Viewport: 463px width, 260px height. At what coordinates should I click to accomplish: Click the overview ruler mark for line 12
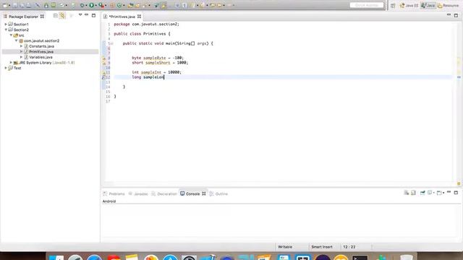(x=459, y=77)
